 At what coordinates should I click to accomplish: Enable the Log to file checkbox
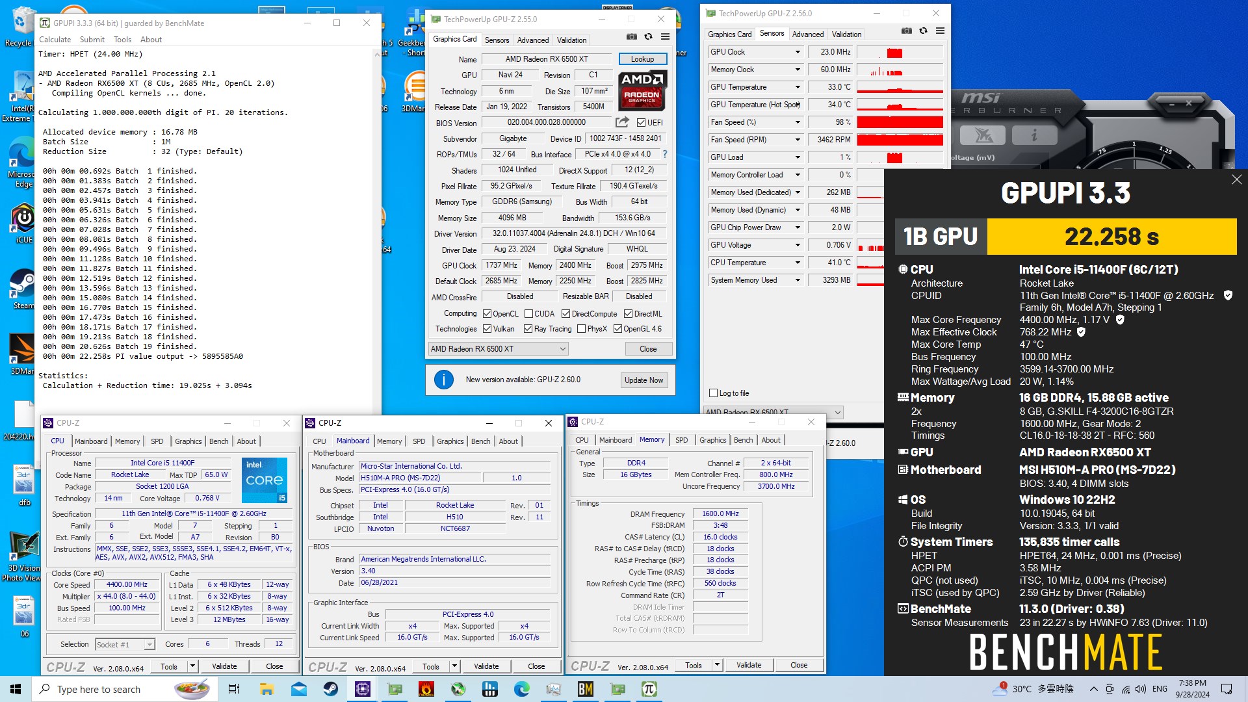click(714, 393)
